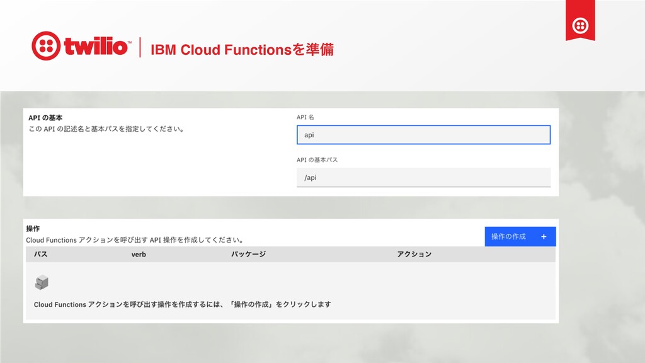Screen dimensions: 645x363
Task: Click the red Twilio bookmark ribbon icon
Action: coord(580,21)
